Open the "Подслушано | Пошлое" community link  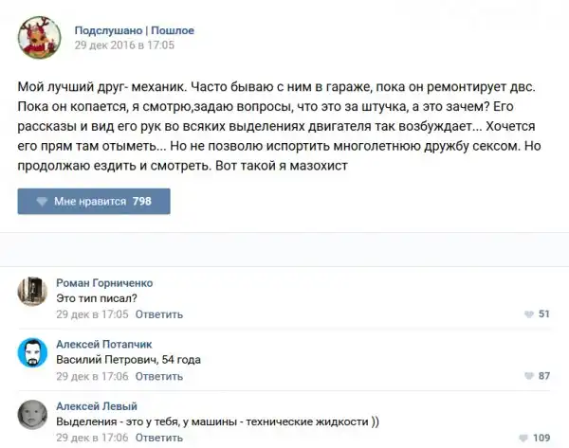[134, 30]
